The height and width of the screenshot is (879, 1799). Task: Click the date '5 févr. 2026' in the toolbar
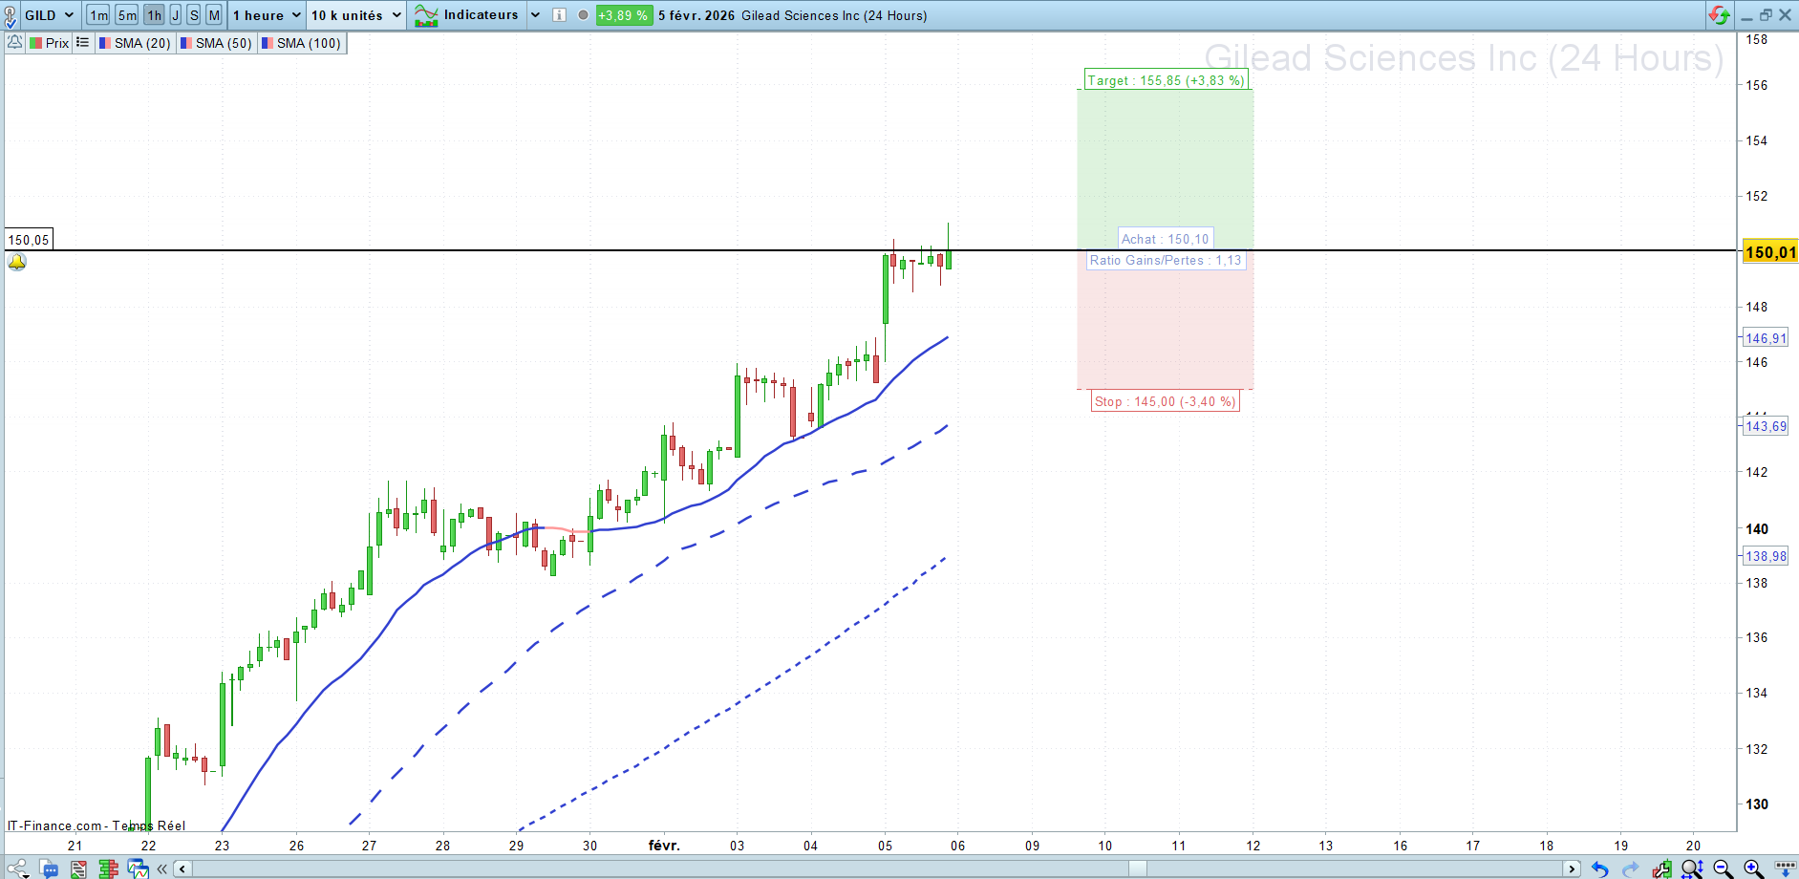(x=696, y=15)
